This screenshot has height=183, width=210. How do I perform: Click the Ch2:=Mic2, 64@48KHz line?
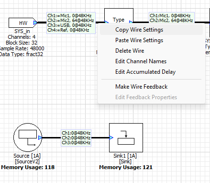pyautogui.click(x=71, y=21)
